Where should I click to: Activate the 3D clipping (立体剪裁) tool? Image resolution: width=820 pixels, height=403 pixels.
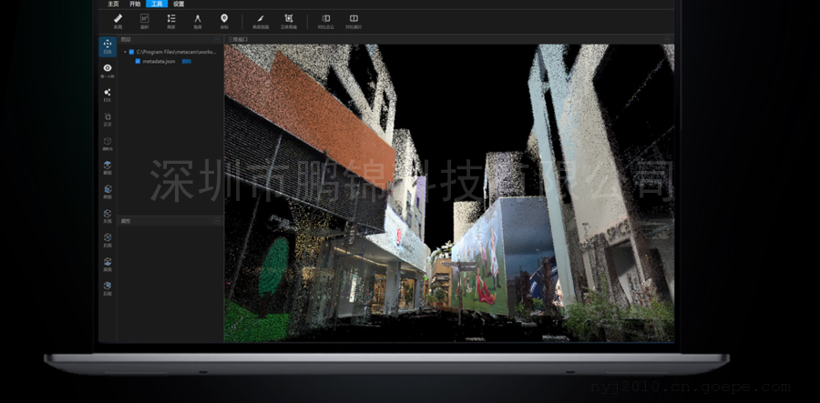tap(288, 20)
